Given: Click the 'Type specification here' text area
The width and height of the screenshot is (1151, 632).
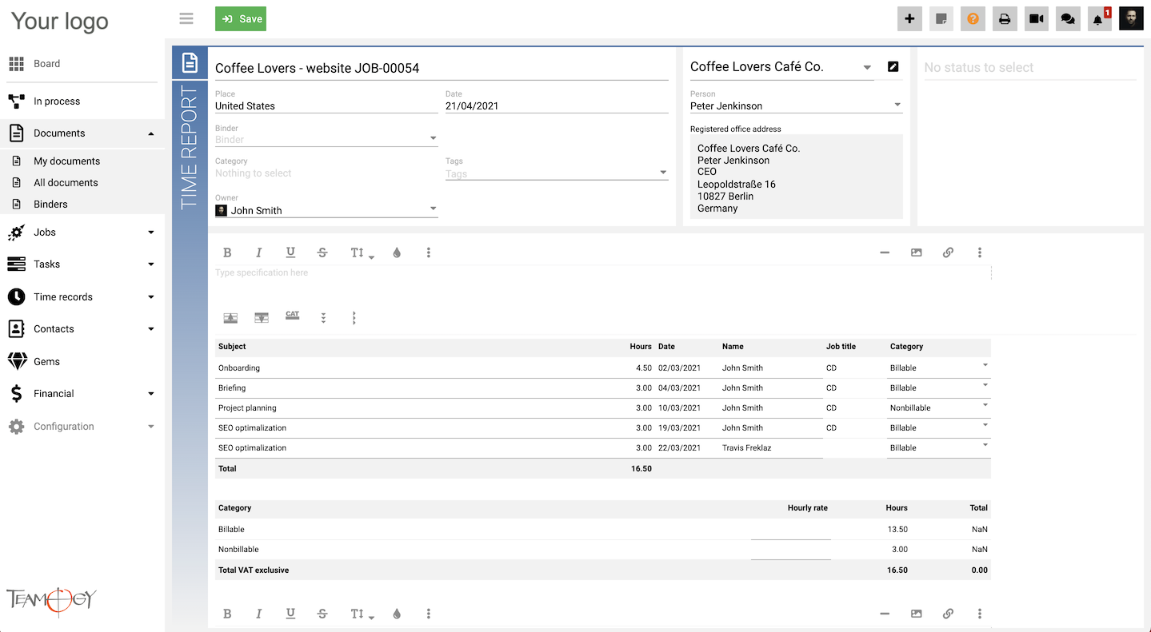Looking at the screenshot, I should [x=603, y=273].
